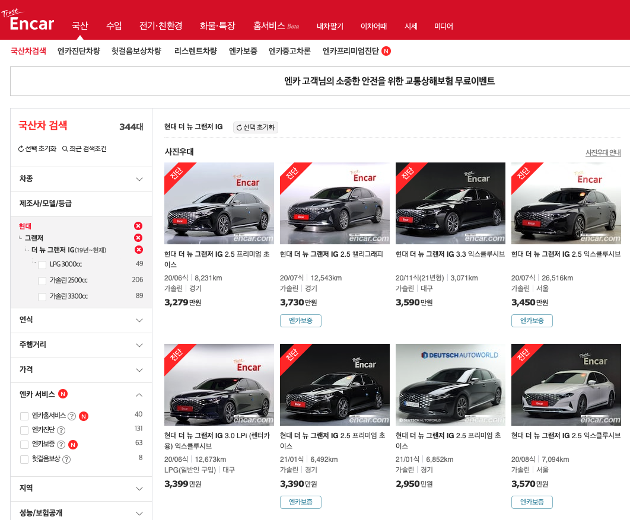
Task: Select the 국산차검색 sub-tab
Action: [x=28, y=51]
